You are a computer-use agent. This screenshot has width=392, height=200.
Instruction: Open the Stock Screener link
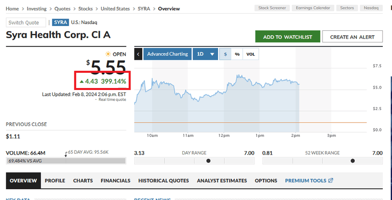click(x=271, y=8)
